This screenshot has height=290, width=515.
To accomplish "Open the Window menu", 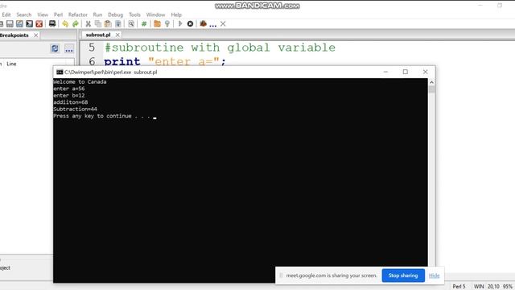I will pyautogui.click(x=155, y=14).
